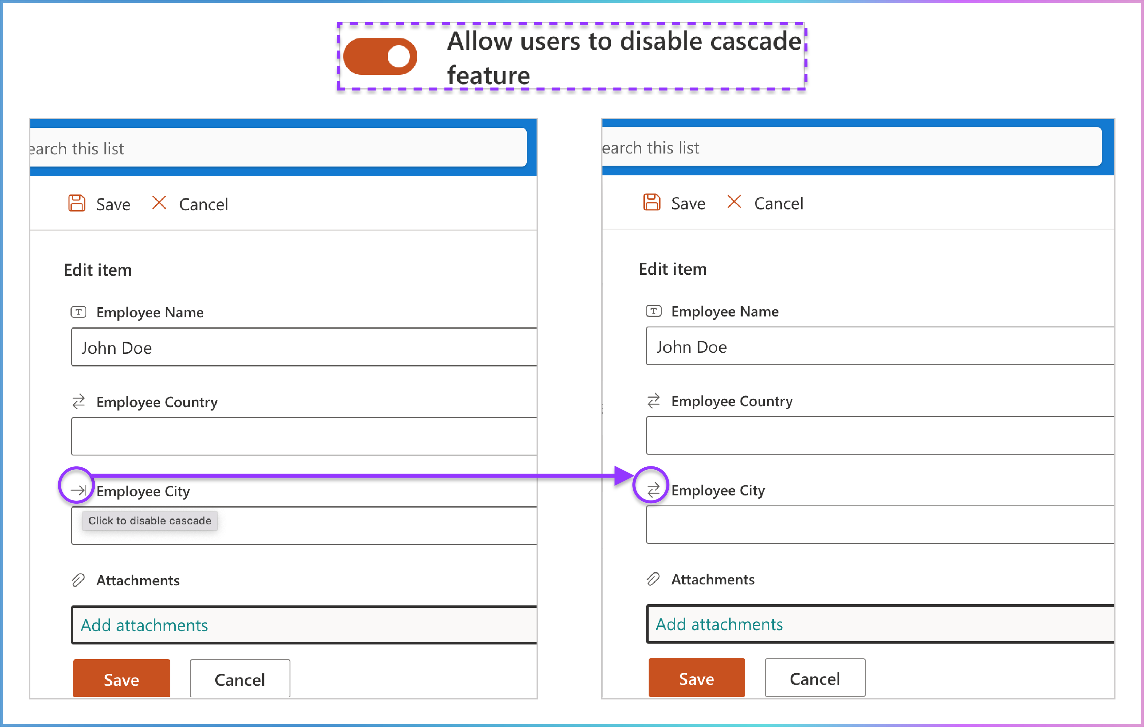Image resolution: width=1144 pixels, height=727 pixels.
Task: Click the 'Employee City' label in right form
Action: pyautogui.click(x=718, y=490)
